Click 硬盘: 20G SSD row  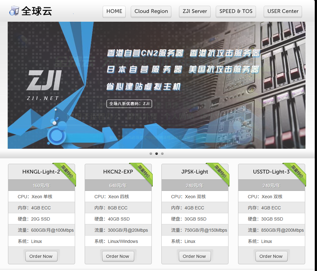(42, 219)
